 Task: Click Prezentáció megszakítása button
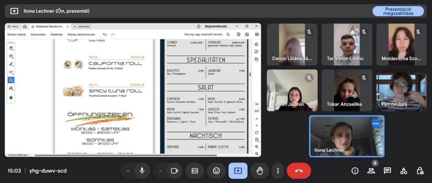tap(398, 11)
